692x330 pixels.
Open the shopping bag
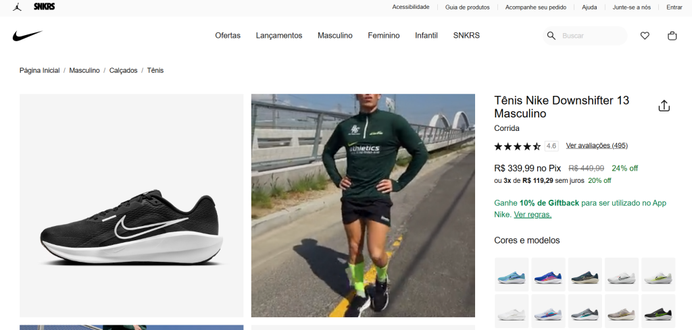click(x=672, y=36)
